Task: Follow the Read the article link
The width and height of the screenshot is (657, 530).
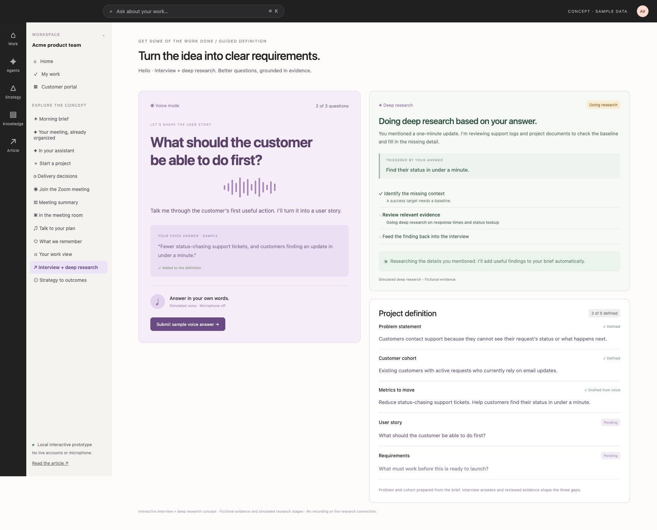Action: click(x=50, y=463)
